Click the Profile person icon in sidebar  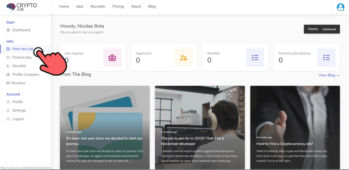(8, 102)
